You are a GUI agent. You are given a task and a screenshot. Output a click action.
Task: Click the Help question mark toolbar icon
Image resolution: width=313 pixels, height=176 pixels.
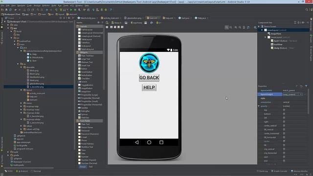111,10
